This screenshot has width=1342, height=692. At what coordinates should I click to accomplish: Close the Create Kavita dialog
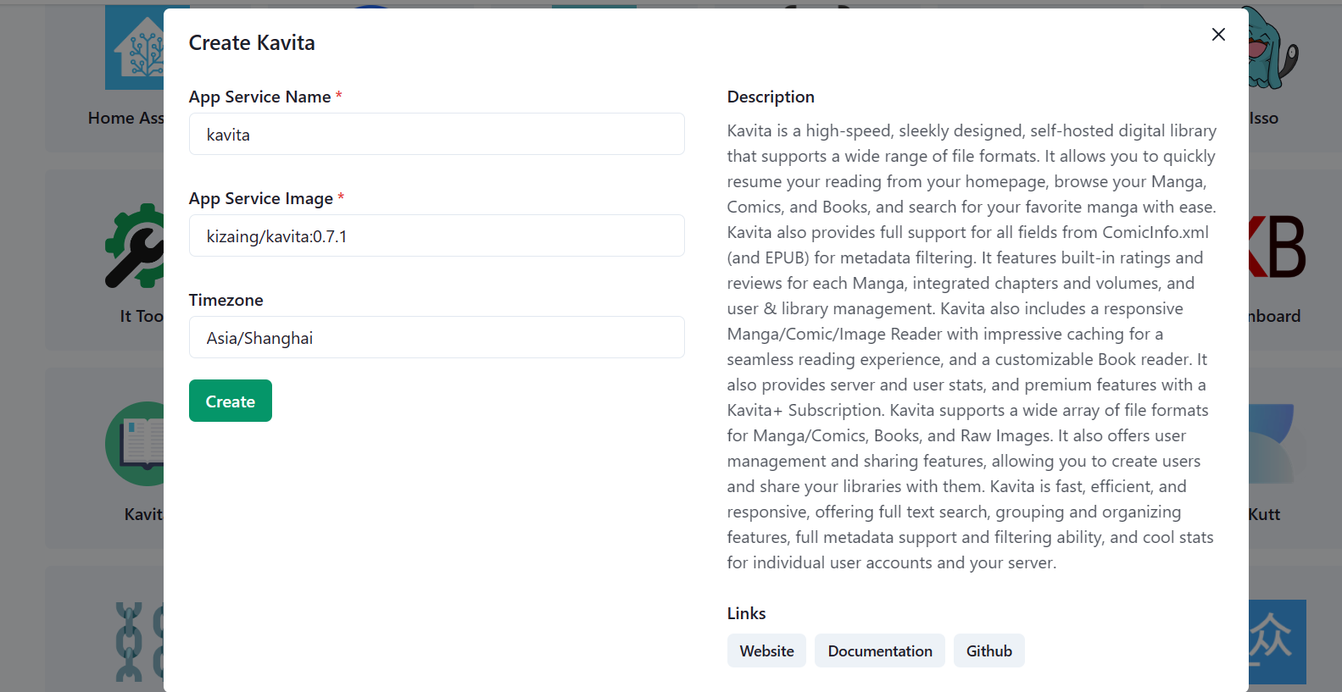coord(1218,35)
